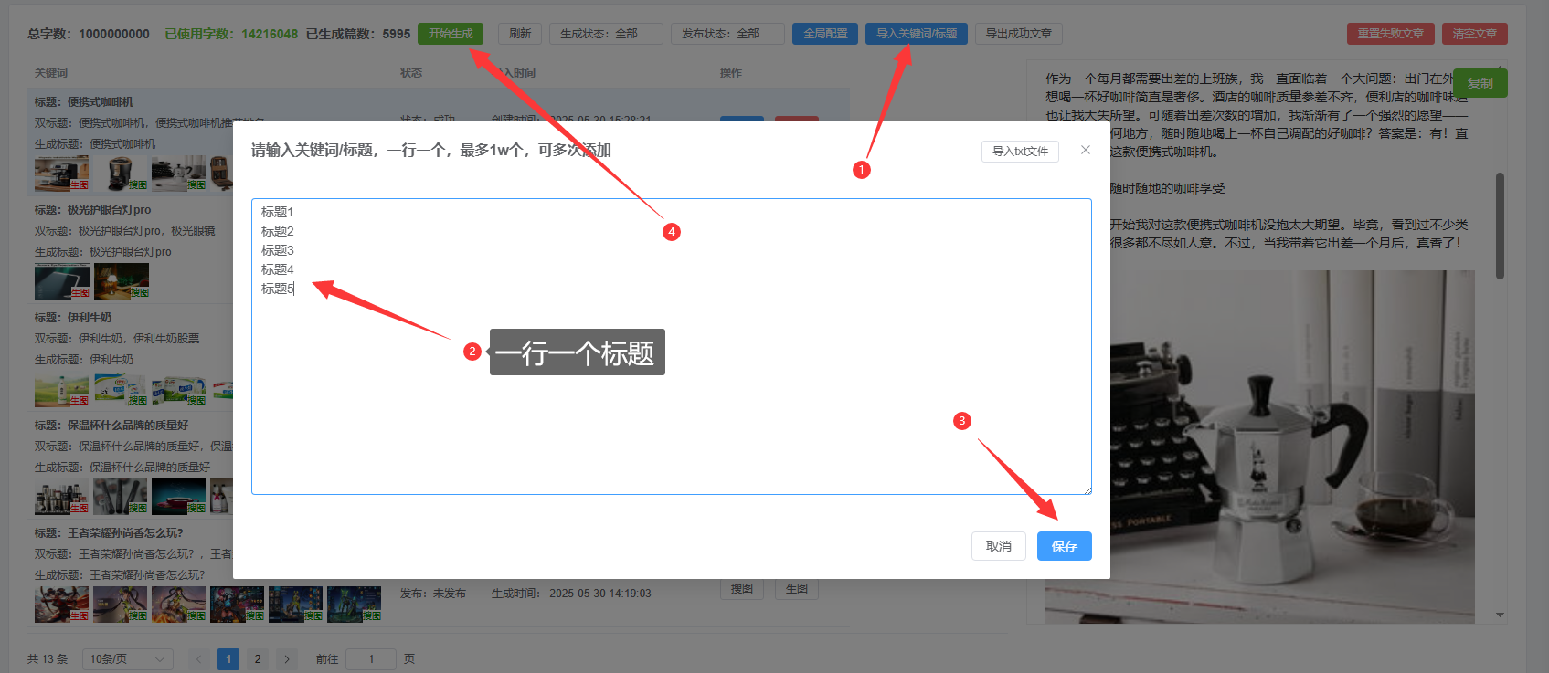Click the article preview scrollbar

tap(1500, 226)
